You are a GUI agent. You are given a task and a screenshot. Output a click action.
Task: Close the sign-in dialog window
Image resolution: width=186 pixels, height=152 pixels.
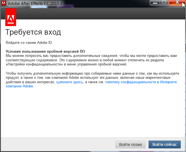177,2
